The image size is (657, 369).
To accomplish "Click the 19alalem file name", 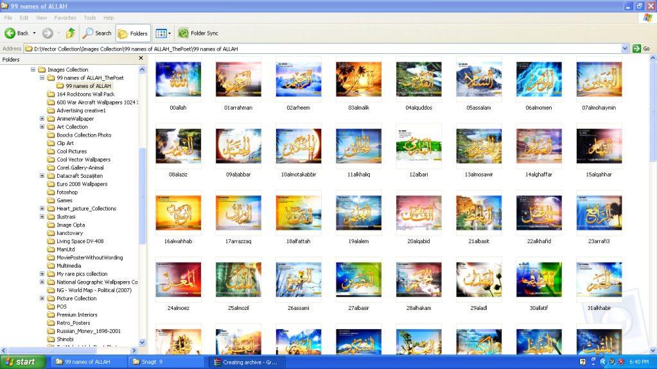I will coord(358,241).
